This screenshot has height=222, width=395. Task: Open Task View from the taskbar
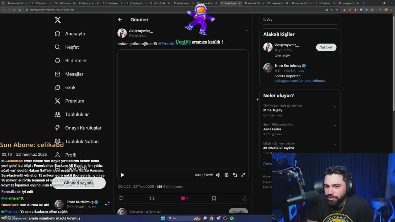click(x=205, y=218)
